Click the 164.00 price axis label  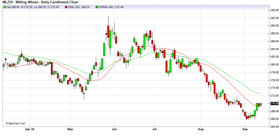point(275,127)
